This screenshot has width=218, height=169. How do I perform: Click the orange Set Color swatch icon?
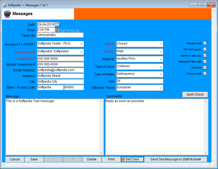tap(123, 159)
